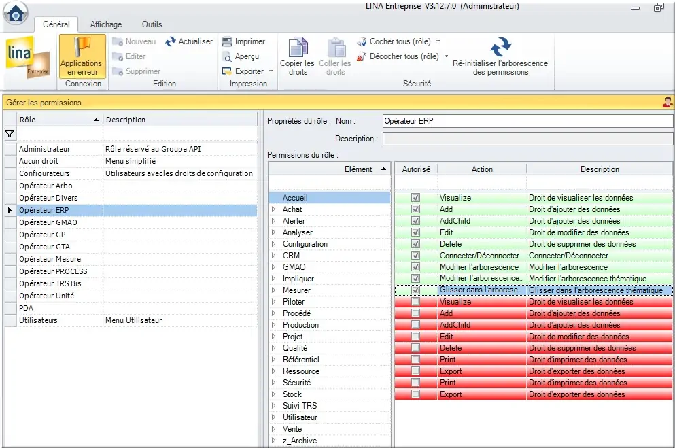Open the Aperçu print preview
675x448 pixels.
[x=241, y=56]
